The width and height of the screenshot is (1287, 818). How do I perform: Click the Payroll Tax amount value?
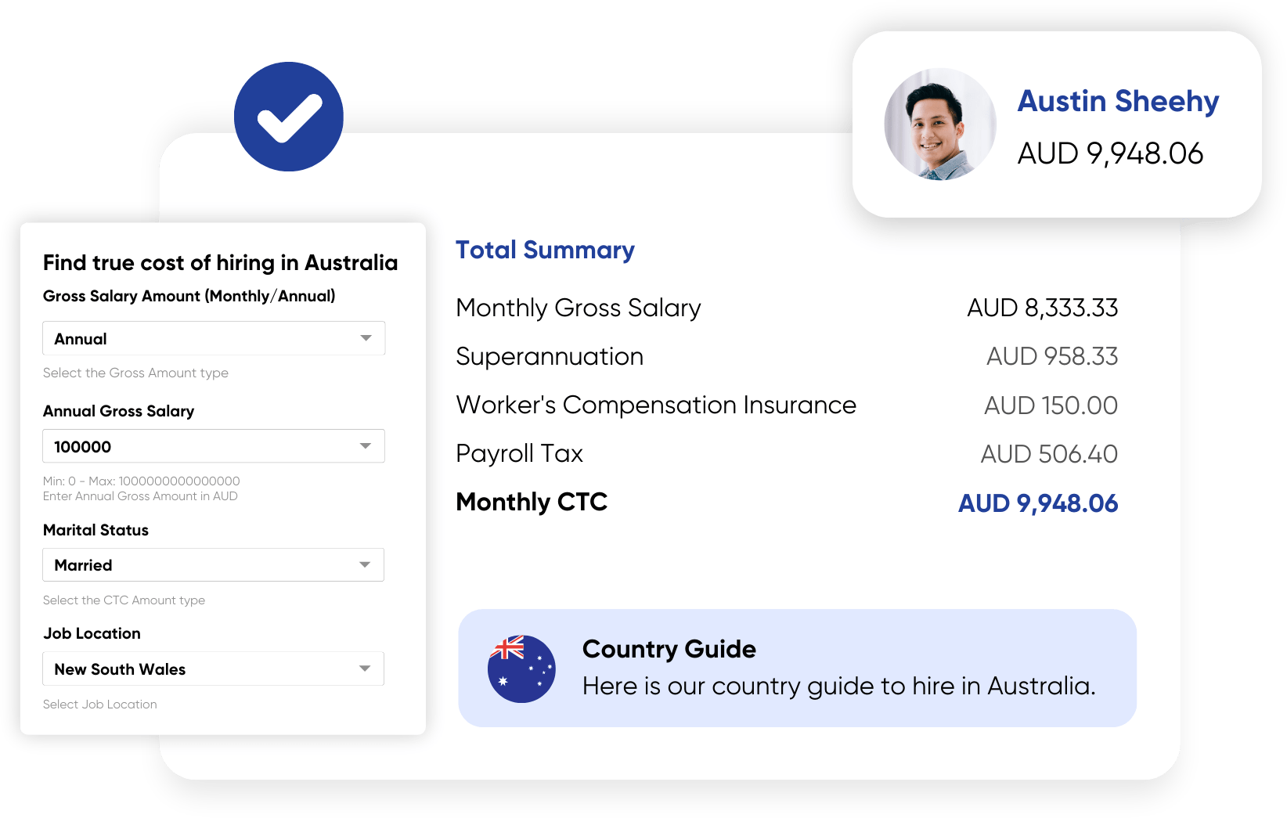pyautogui.click(x=1050, y=453)
